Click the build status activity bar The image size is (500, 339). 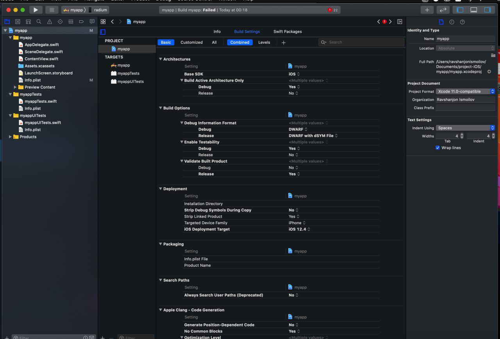(250, 10)
